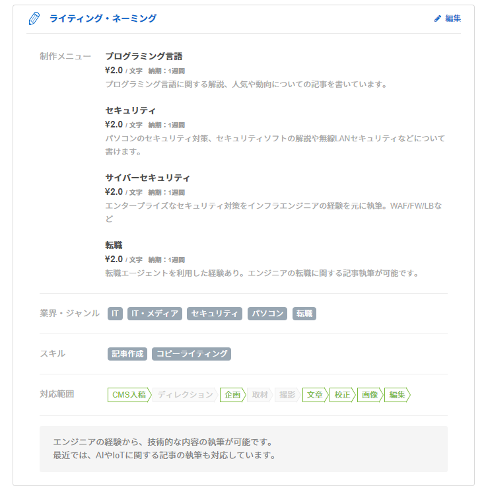Enable the 取材 scope step
This screenshot has height=492, width=486.
[260, 395]
